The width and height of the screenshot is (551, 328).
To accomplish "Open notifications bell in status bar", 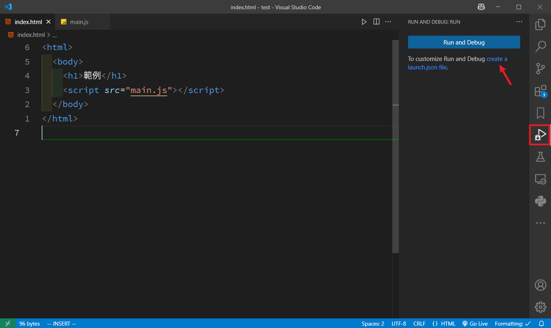I will click(x=541, y=324).
